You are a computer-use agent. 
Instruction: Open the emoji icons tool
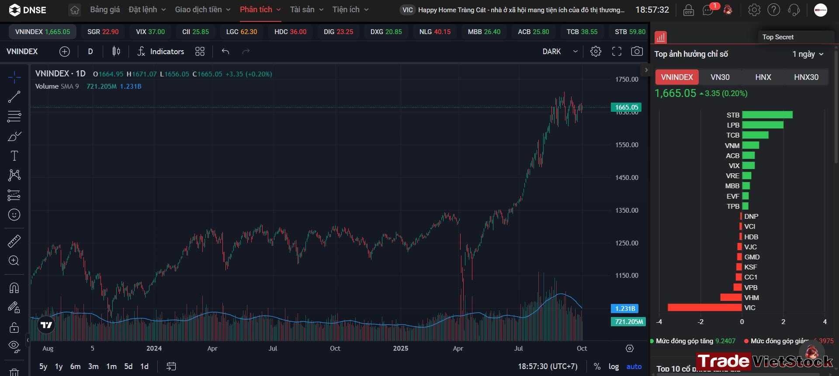(14, 215)
